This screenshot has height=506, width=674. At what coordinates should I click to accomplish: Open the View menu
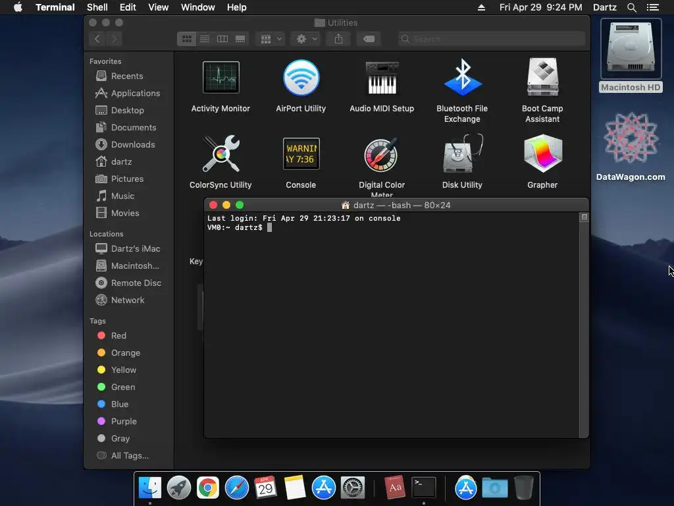tap(158, 7)
